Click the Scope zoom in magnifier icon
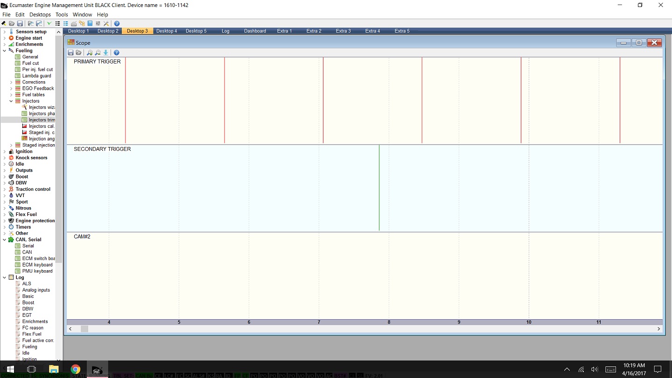This screenshot has width=672, height=378. tap(90, 53)
